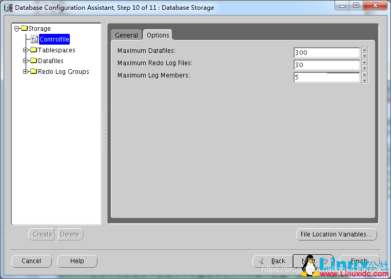Maximize the Database Configuration Assistant window
The height and width of the screenshot is (279, 391).
[356, 6]
